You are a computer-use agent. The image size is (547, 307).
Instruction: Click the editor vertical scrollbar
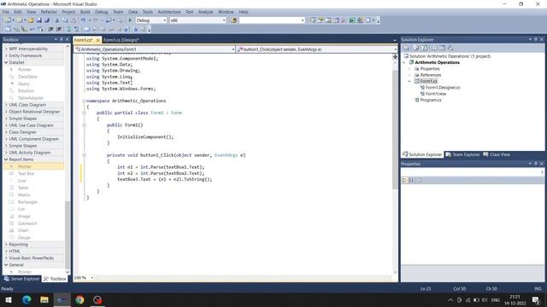(395, 130)
